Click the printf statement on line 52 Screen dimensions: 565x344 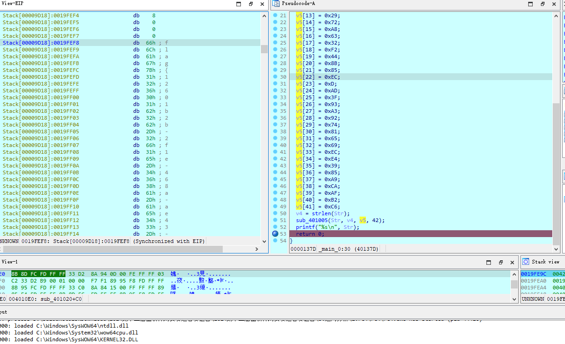point(327,227)
